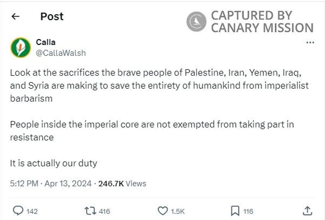Open the three-dot more options menu
This screenshot has height=220, width=325.
click(x=310, y=43)
